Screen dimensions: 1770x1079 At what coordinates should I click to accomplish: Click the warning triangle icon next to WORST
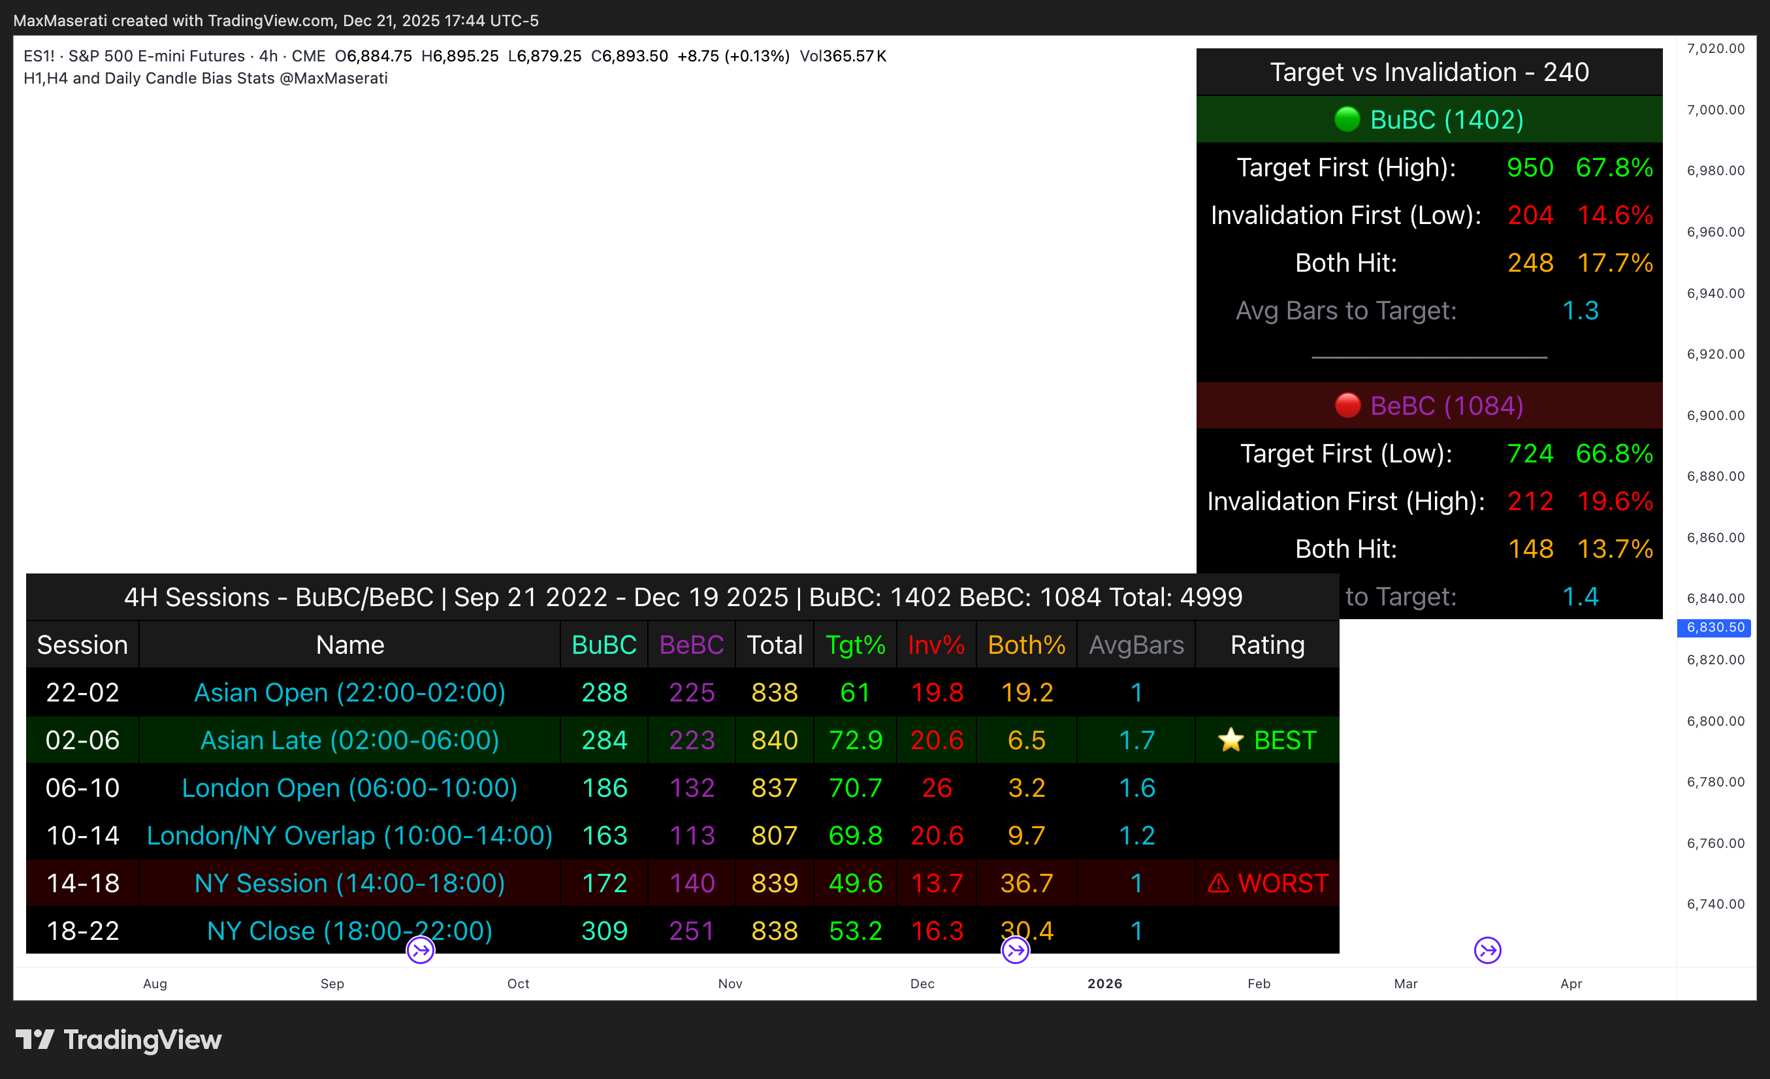pyautogui.click(x=1218, y=884)
